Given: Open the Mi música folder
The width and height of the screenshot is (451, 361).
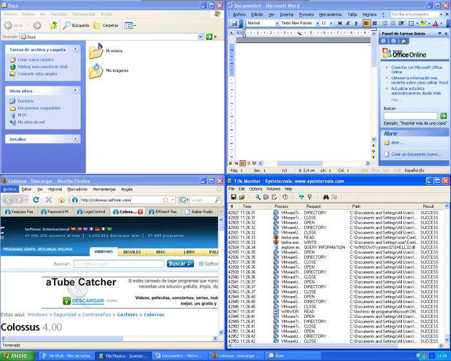Looking at the screenshot, I should point(105,51).
